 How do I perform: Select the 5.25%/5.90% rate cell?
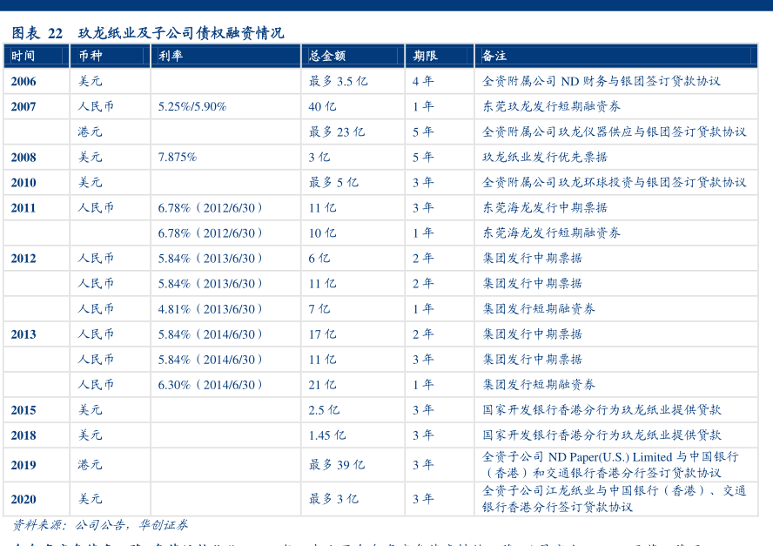(192, 106)
